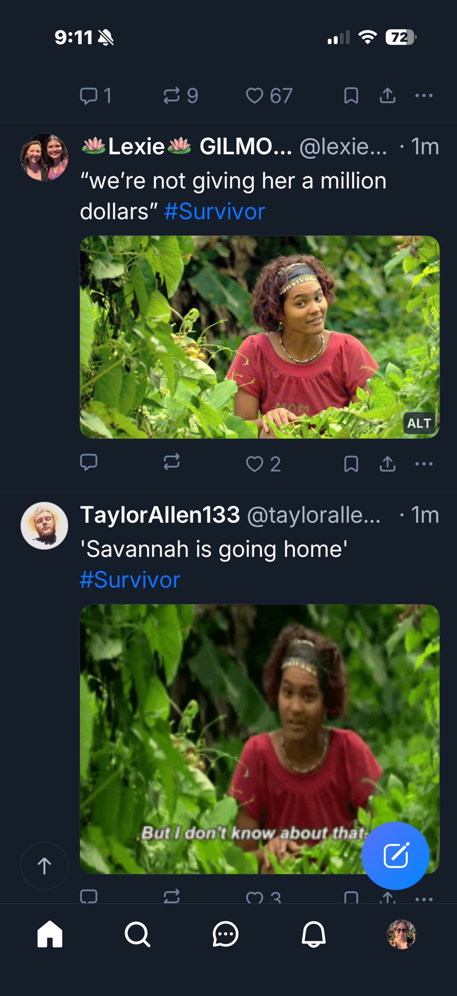Reply to Lexie's Survivor post
This screenshot has height=996, width=457.
pyautogui.click(x=89, y=463)
